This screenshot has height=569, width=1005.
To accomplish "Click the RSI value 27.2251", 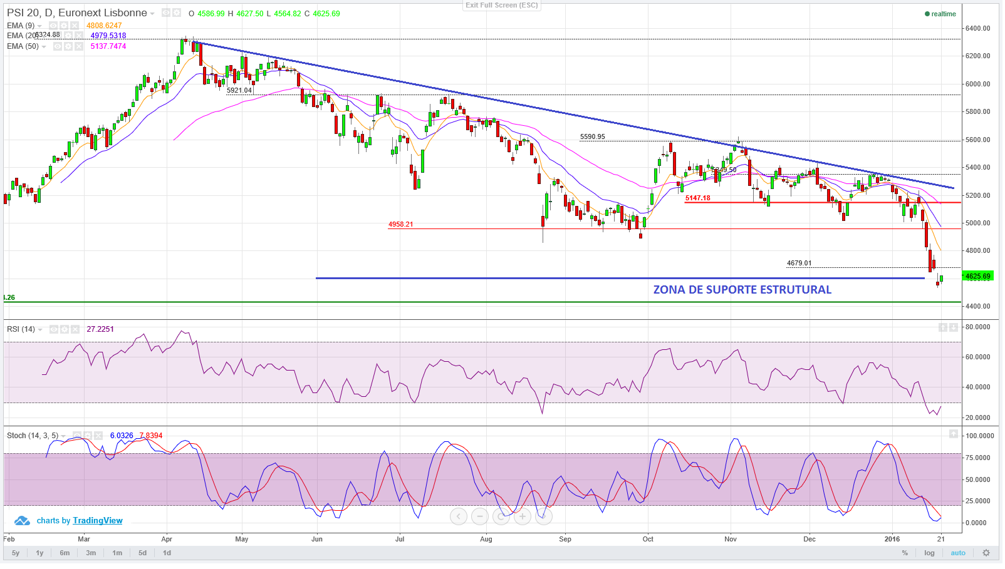I will 100,329.
